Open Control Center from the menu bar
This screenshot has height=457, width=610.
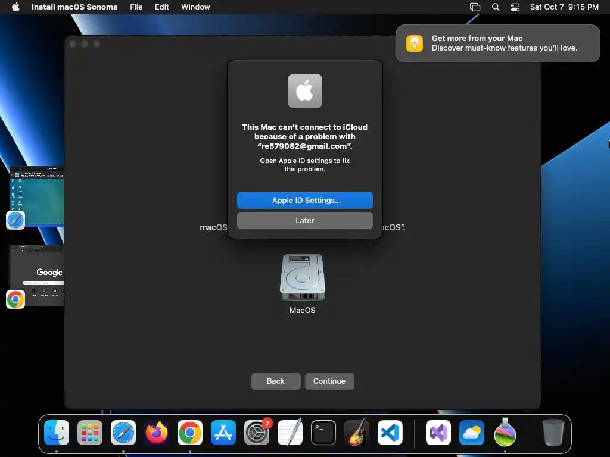[515, 7]
